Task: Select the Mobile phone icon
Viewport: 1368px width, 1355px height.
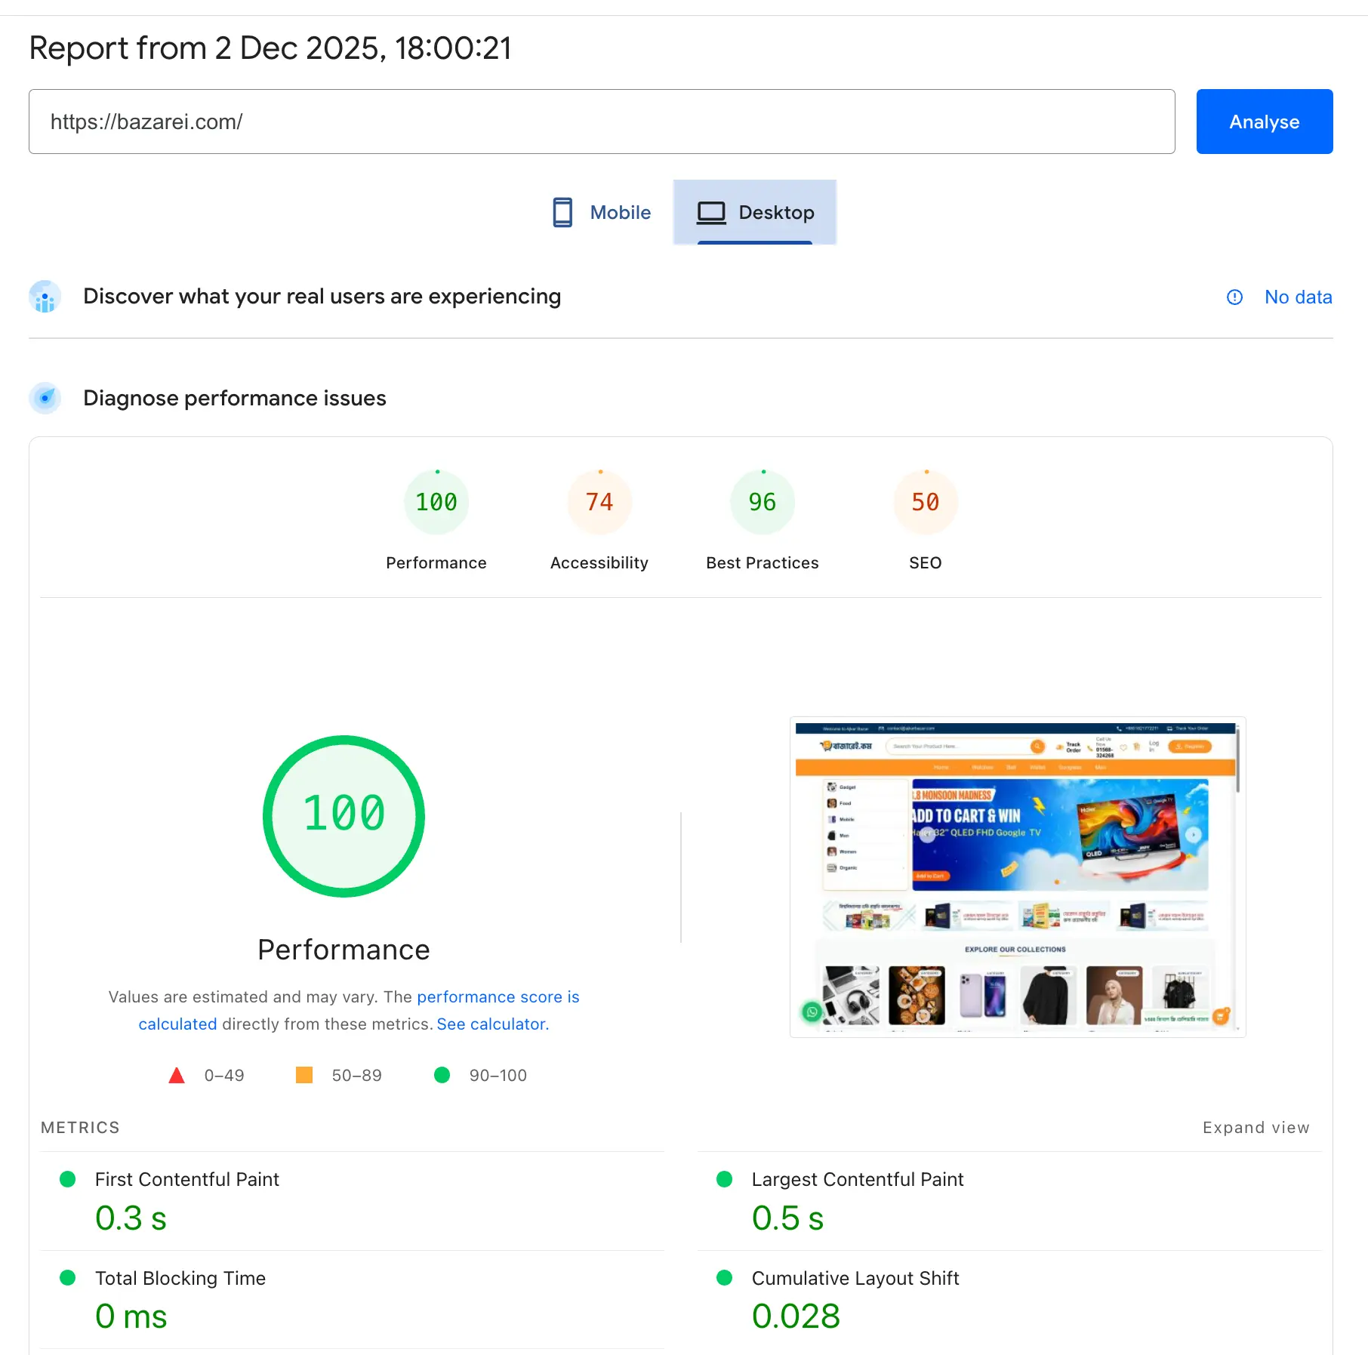Action: tap(562, 212)
